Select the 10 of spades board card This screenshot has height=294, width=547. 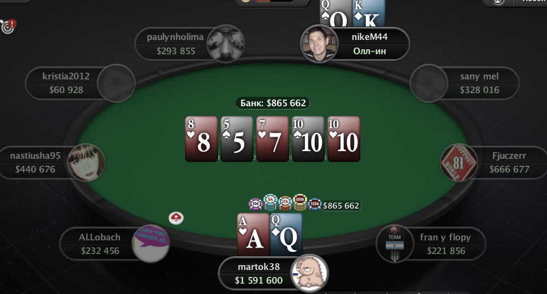[x=308, y=139]
